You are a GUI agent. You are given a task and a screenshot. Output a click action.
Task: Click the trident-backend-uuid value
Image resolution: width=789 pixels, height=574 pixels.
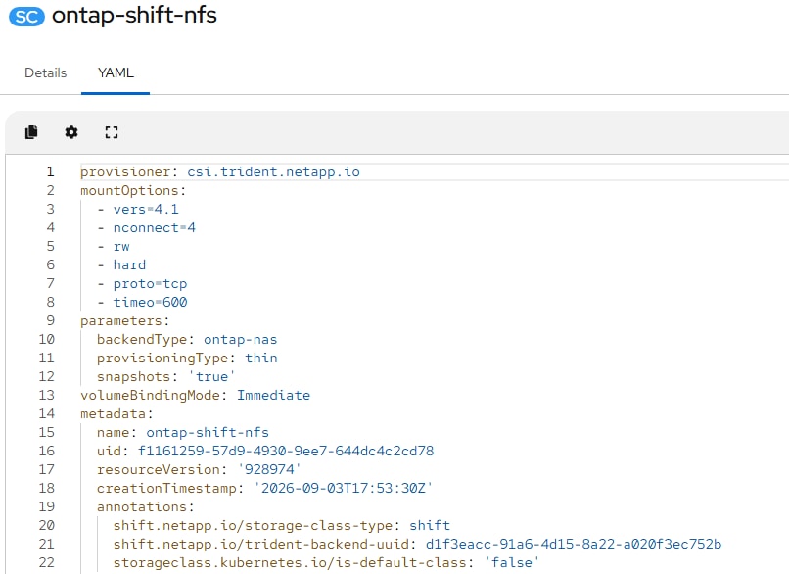pyautogui.click(x=573, y=545)
